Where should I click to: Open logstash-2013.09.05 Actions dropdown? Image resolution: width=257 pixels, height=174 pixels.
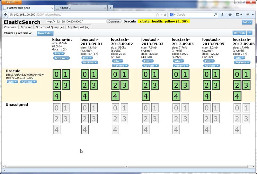pos(211,66)
